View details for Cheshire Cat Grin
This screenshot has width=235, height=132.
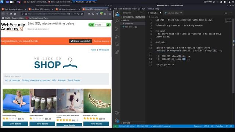[x=96, y=124]
